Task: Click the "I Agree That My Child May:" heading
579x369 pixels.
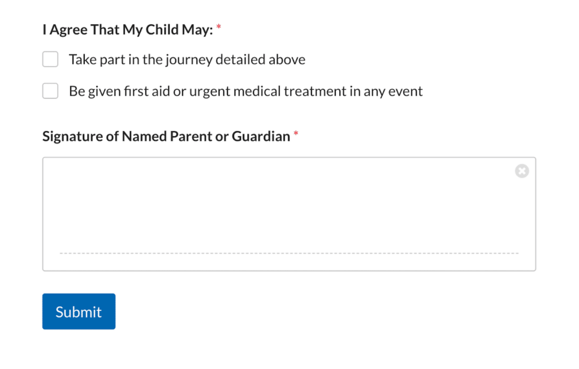Action: (x=128, y=30)
